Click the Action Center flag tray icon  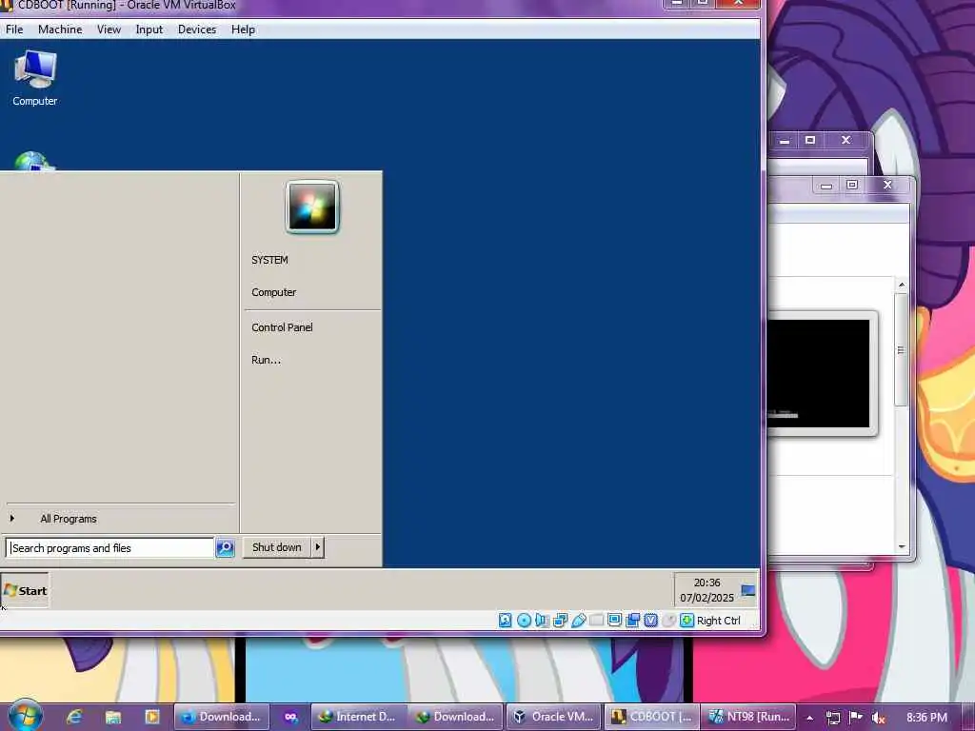(x=856, y=718)
